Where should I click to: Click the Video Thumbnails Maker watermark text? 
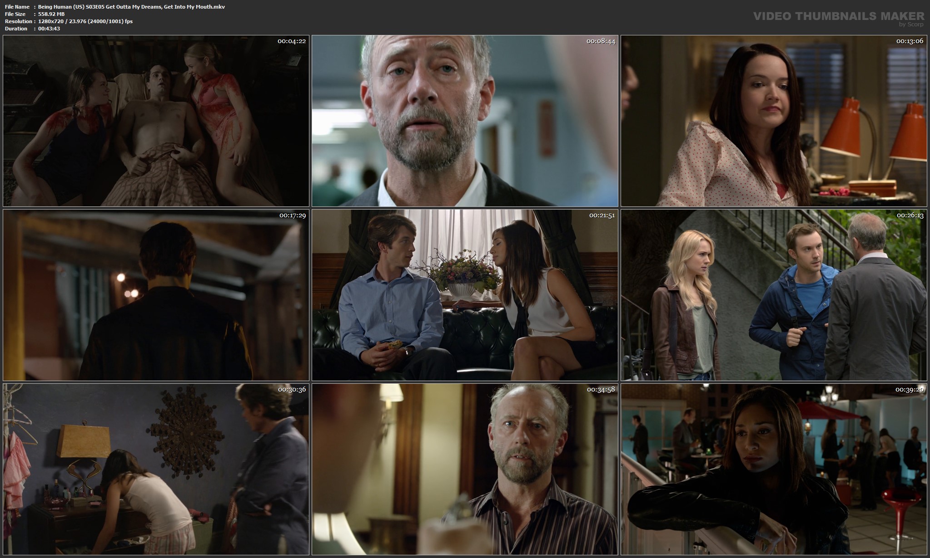pyautogui.click(x=838, y=16)
